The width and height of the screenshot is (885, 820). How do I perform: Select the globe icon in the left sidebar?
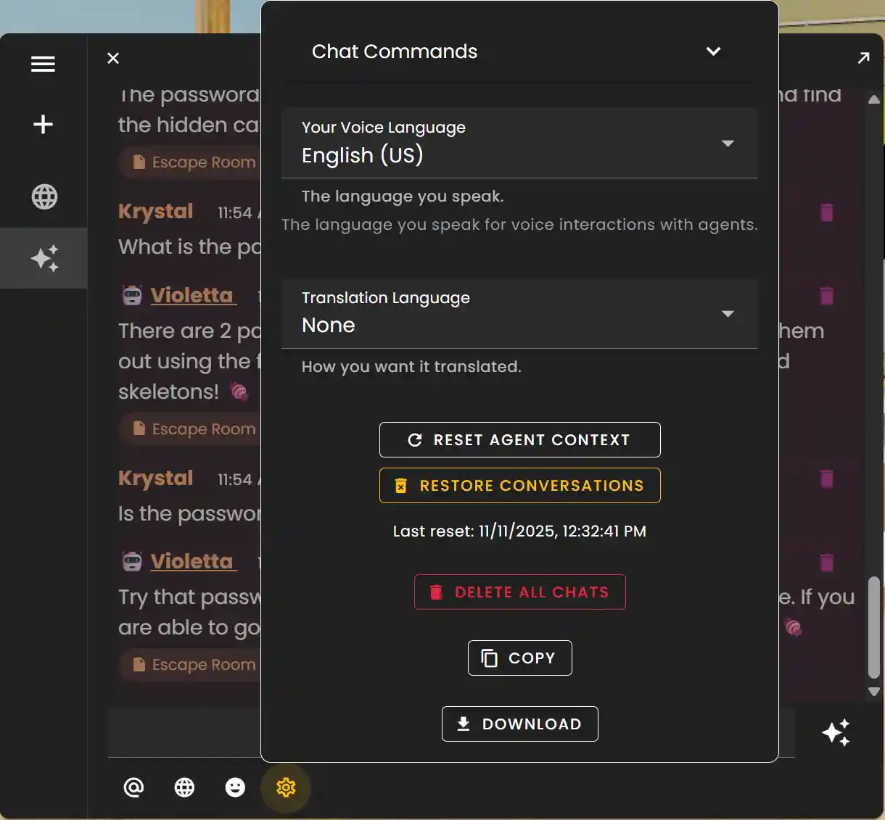(44, 196)
